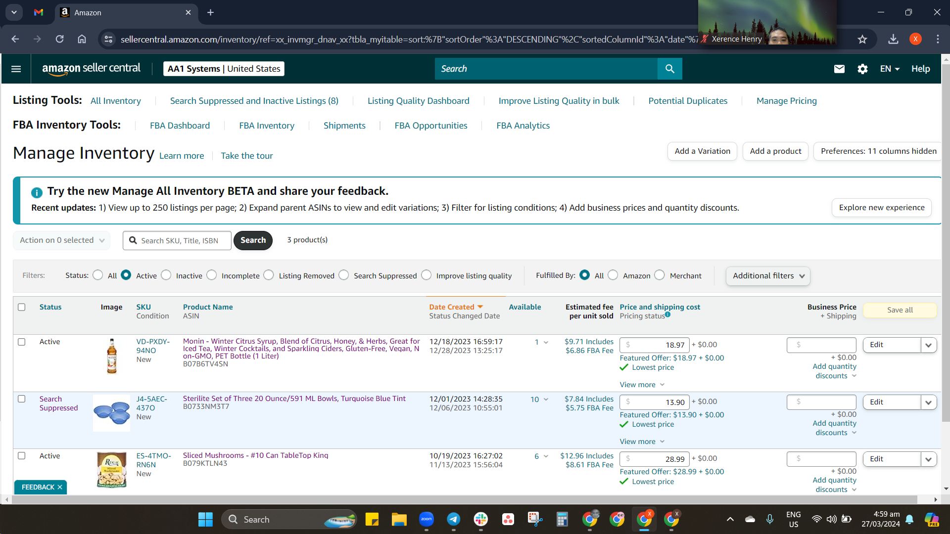
Task: Tick the select-all checkbox in table header
Action: [22, 307]
